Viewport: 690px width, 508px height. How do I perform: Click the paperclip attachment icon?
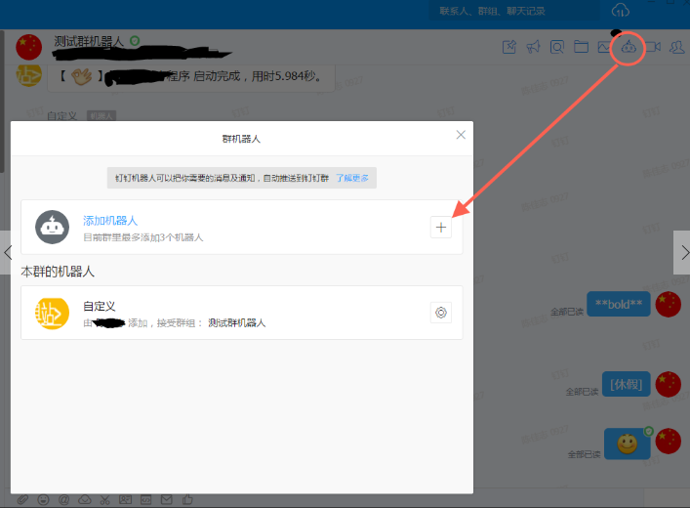point(22,499)
